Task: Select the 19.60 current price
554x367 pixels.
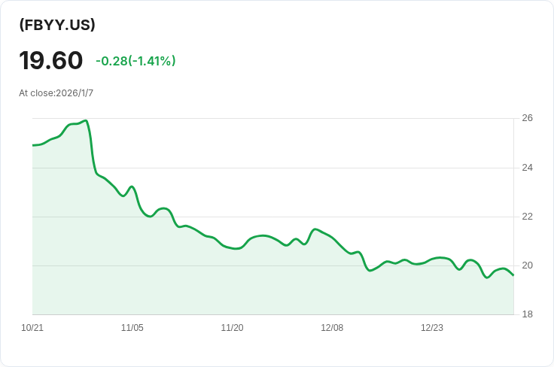Action: 51,60
